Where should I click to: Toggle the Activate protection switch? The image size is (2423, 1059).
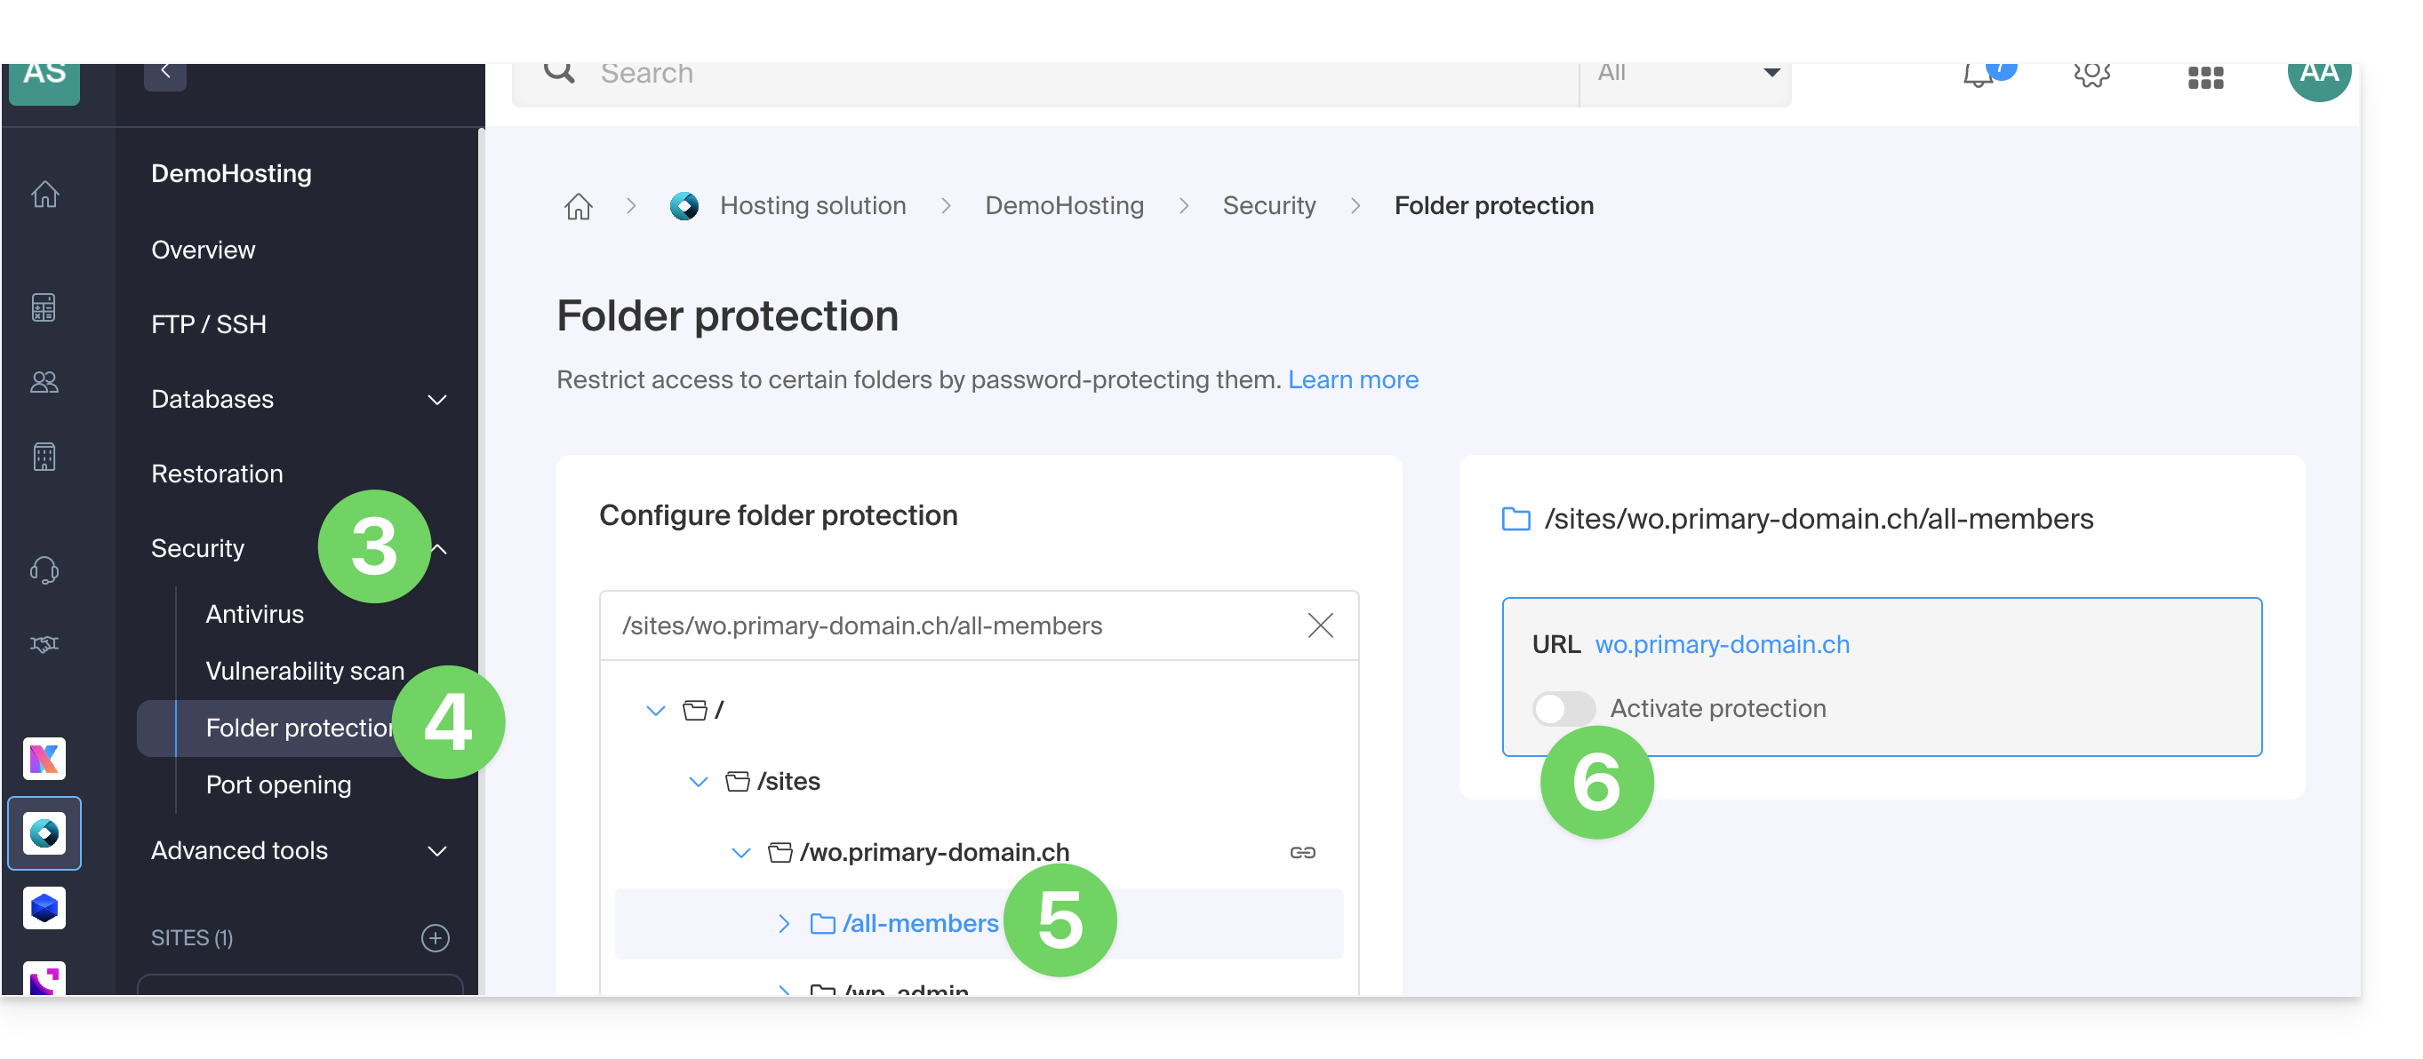(1563, 708)
